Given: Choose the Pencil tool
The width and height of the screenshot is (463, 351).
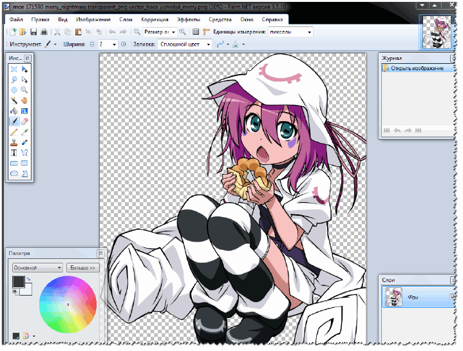Looking at the screenshot, I should pyautogui.click(x=14, y=132).
